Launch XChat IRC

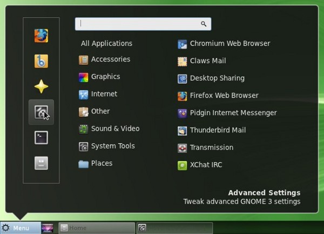coord(206,165)
